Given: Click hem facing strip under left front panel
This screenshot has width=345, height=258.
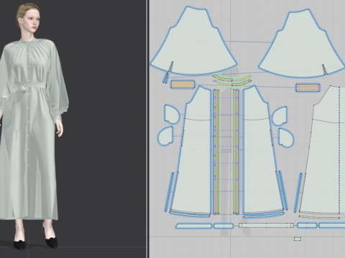Looking at the screenshot, I should [x=190, y=214].
